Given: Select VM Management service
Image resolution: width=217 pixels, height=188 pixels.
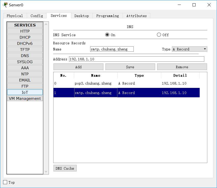Looking at the screenshot, I should point(25,98).
